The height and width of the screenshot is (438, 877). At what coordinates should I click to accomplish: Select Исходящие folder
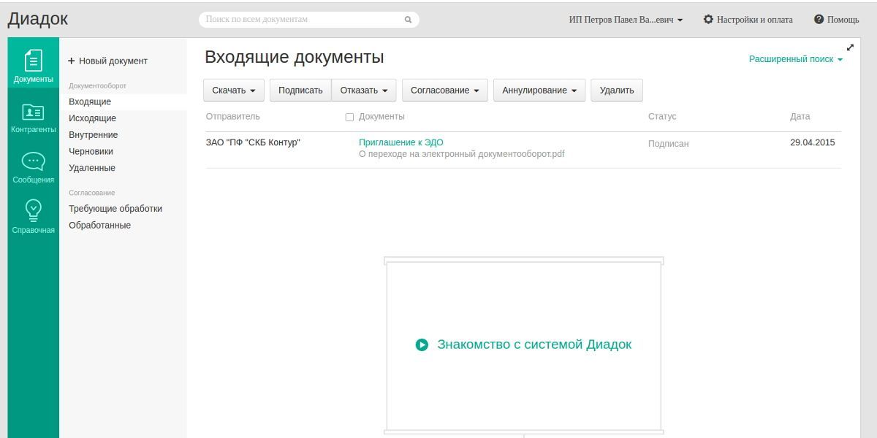point(92,118)
